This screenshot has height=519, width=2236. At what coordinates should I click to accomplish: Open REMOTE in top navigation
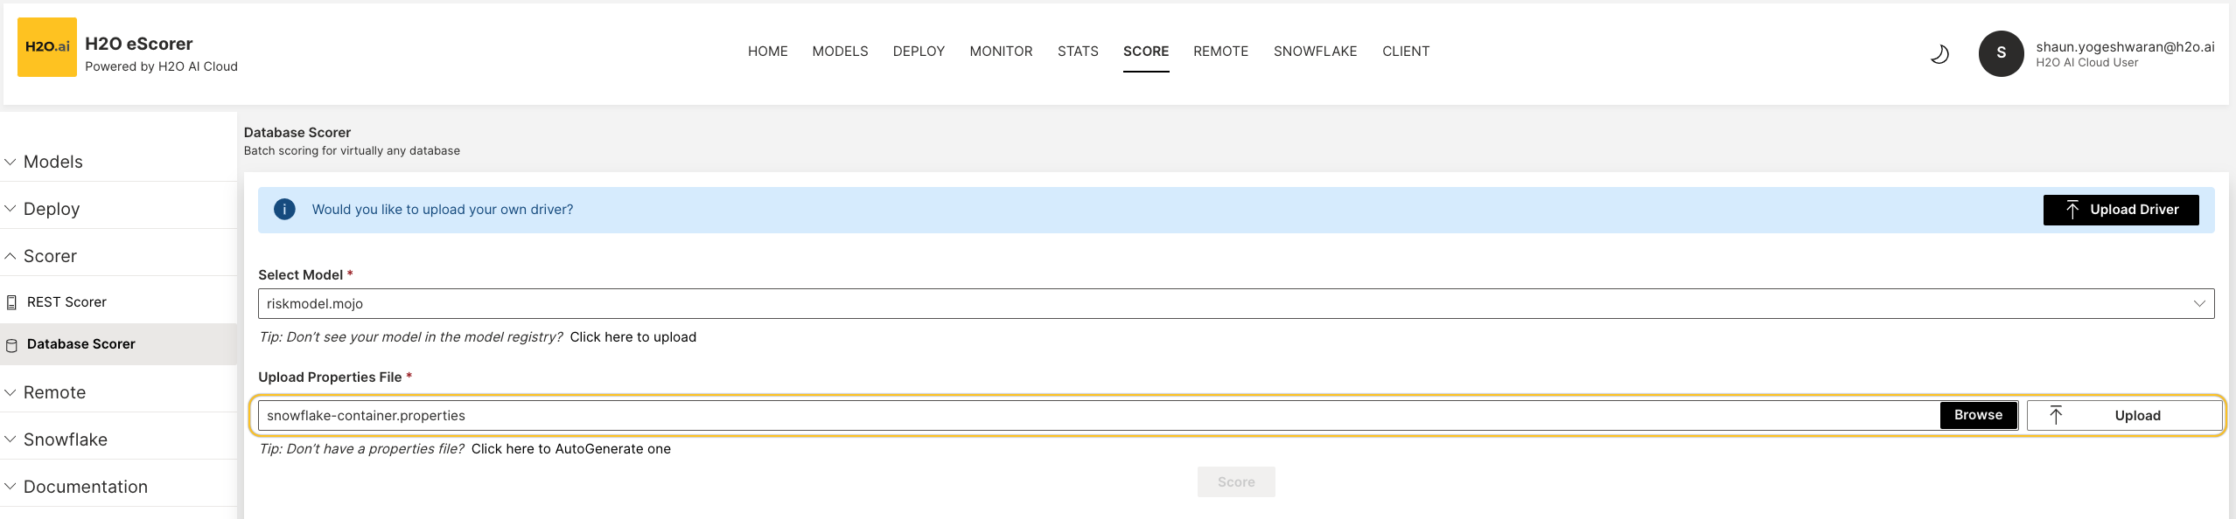pos(1220,52)
